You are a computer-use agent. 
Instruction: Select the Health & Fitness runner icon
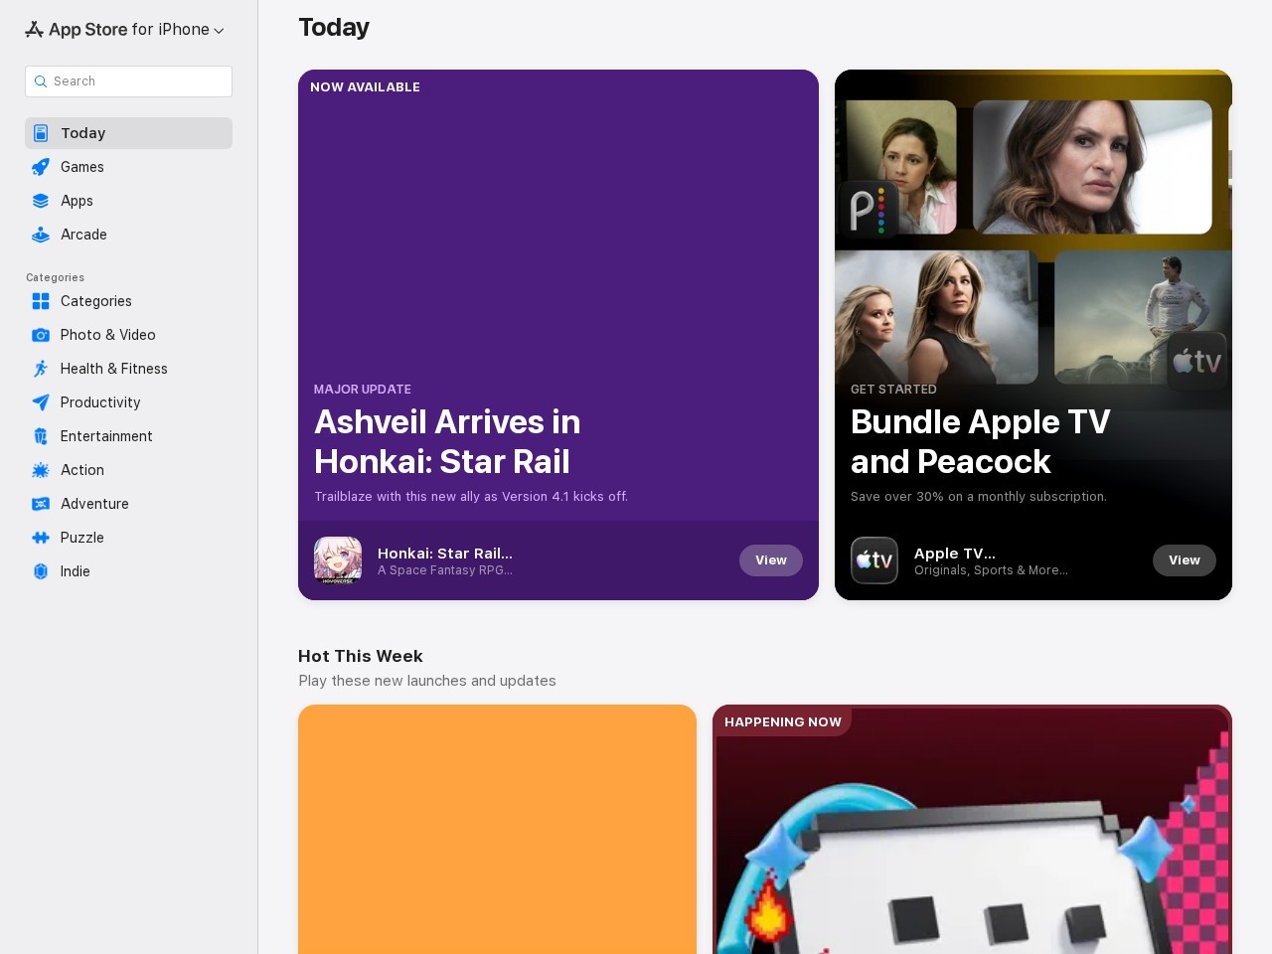(41, 369)
